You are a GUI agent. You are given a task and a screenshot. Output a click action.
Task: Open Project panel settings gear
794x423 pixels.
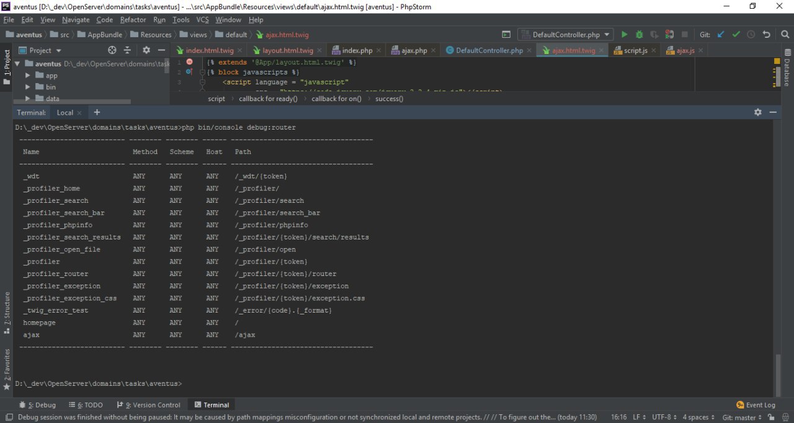146,50
